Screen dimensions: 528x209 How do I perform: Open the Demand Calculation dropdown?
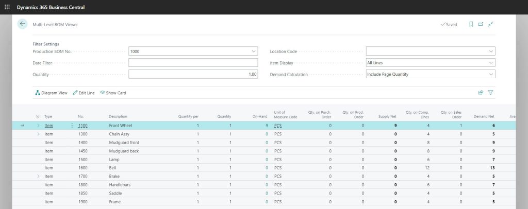490,74
